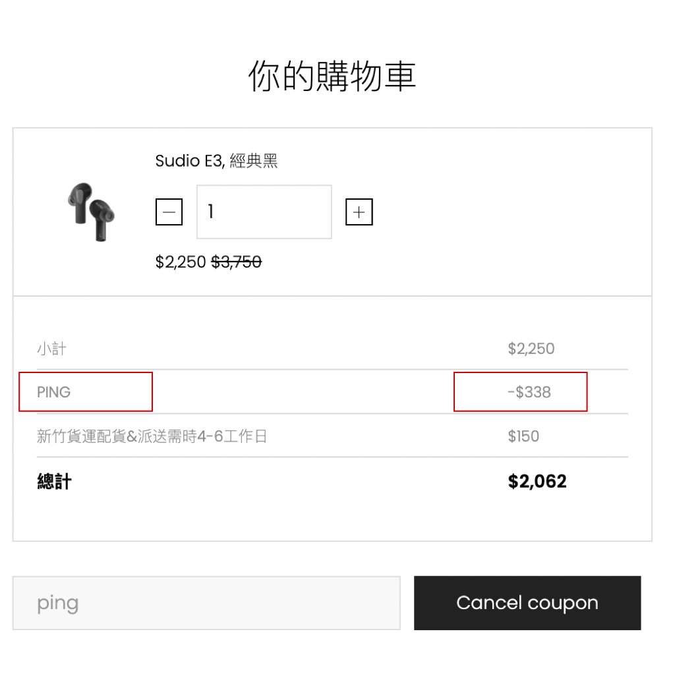Click the discounted price $2,250 under product

pos(181,262)
